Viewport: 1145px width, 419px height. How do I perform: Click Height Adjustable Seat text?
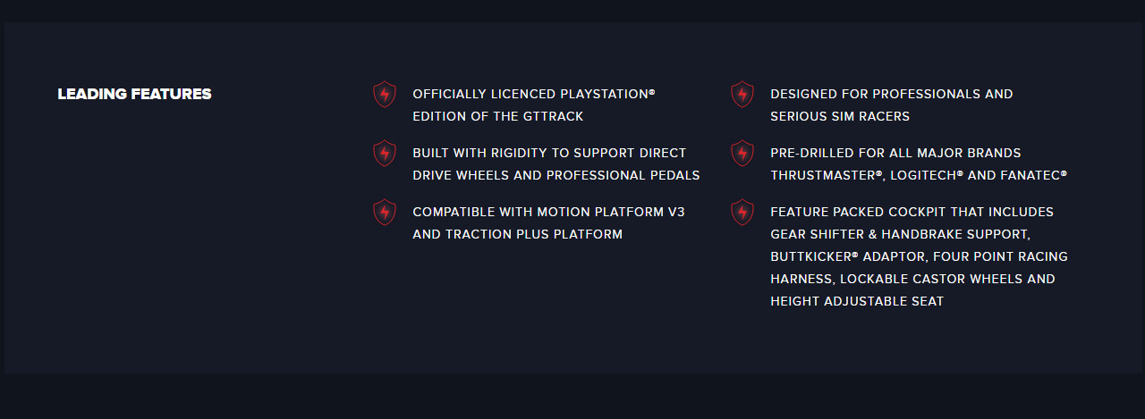tap(857, 301)
